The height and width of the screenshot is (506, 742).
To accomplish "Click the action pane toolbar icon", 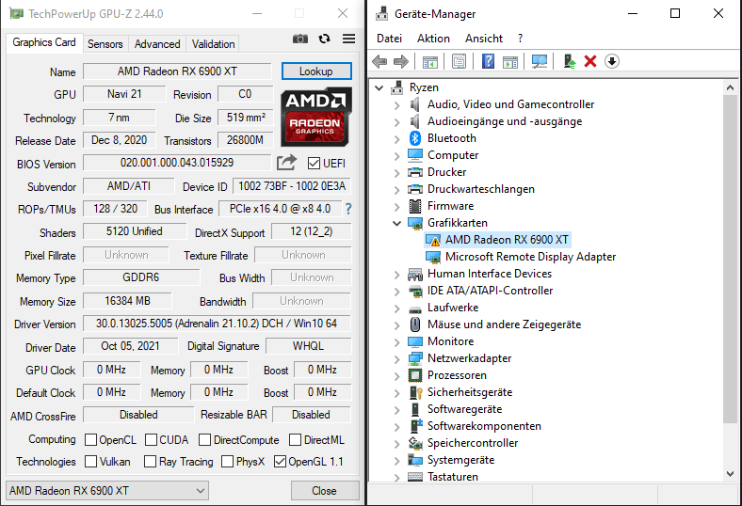I will point(510,61).
